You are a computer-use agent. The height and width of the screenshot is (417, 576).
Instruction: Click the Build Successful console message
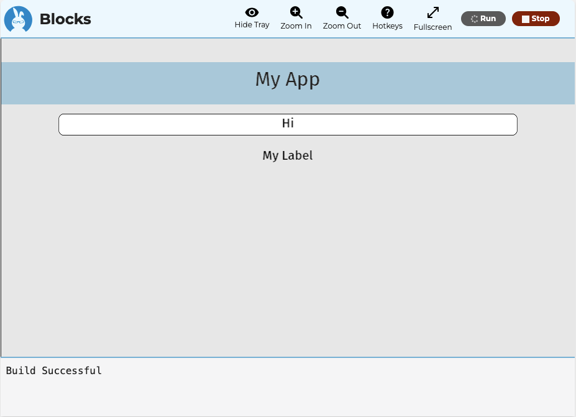53,370
